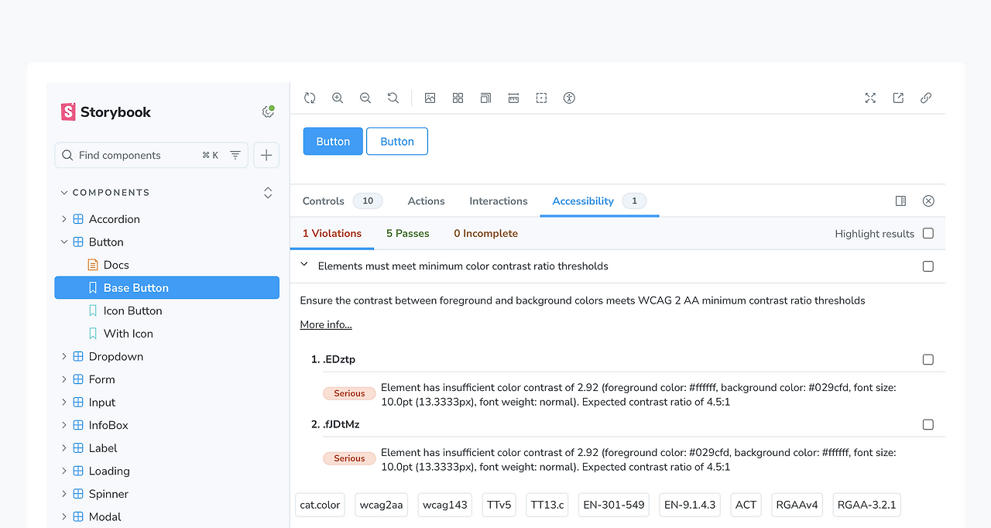The image size is (991, 528).
Task: Open the Storybook settings gear menu
Action: point(268,112)
